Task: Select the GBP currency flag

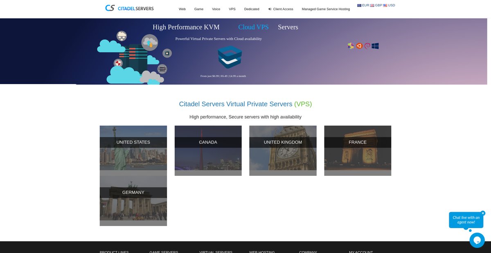Action: coord(372,6)
